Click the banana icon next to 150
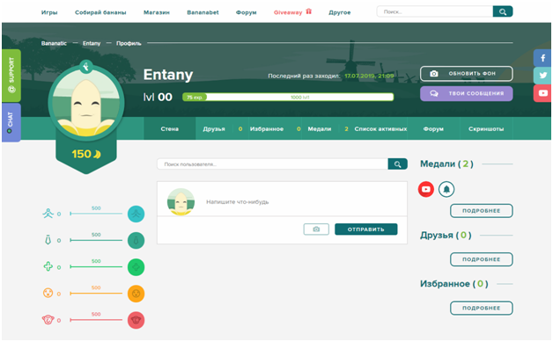553x342 pixels. (97, 154)
